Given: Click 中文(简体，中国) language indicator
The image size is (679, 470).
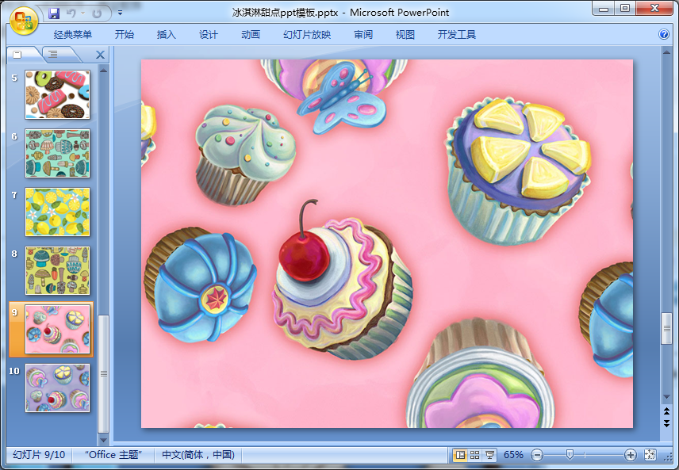Looking at the screenshot, I should pos(198,455).
